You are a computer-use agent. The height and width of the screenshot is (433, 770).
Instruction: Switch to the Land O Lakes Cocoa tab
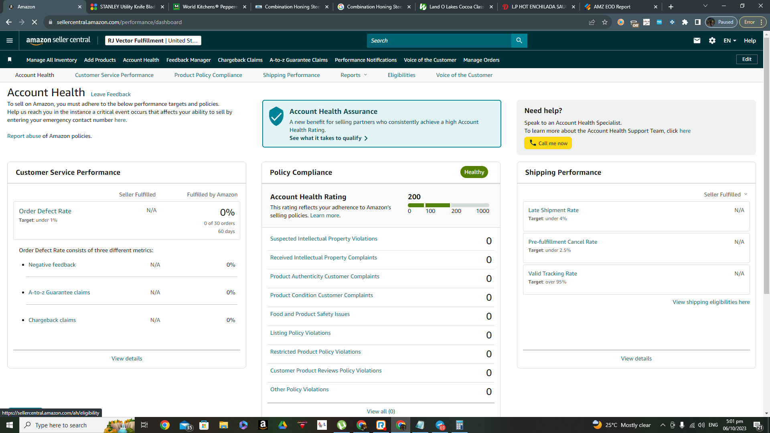coord(456,7)
